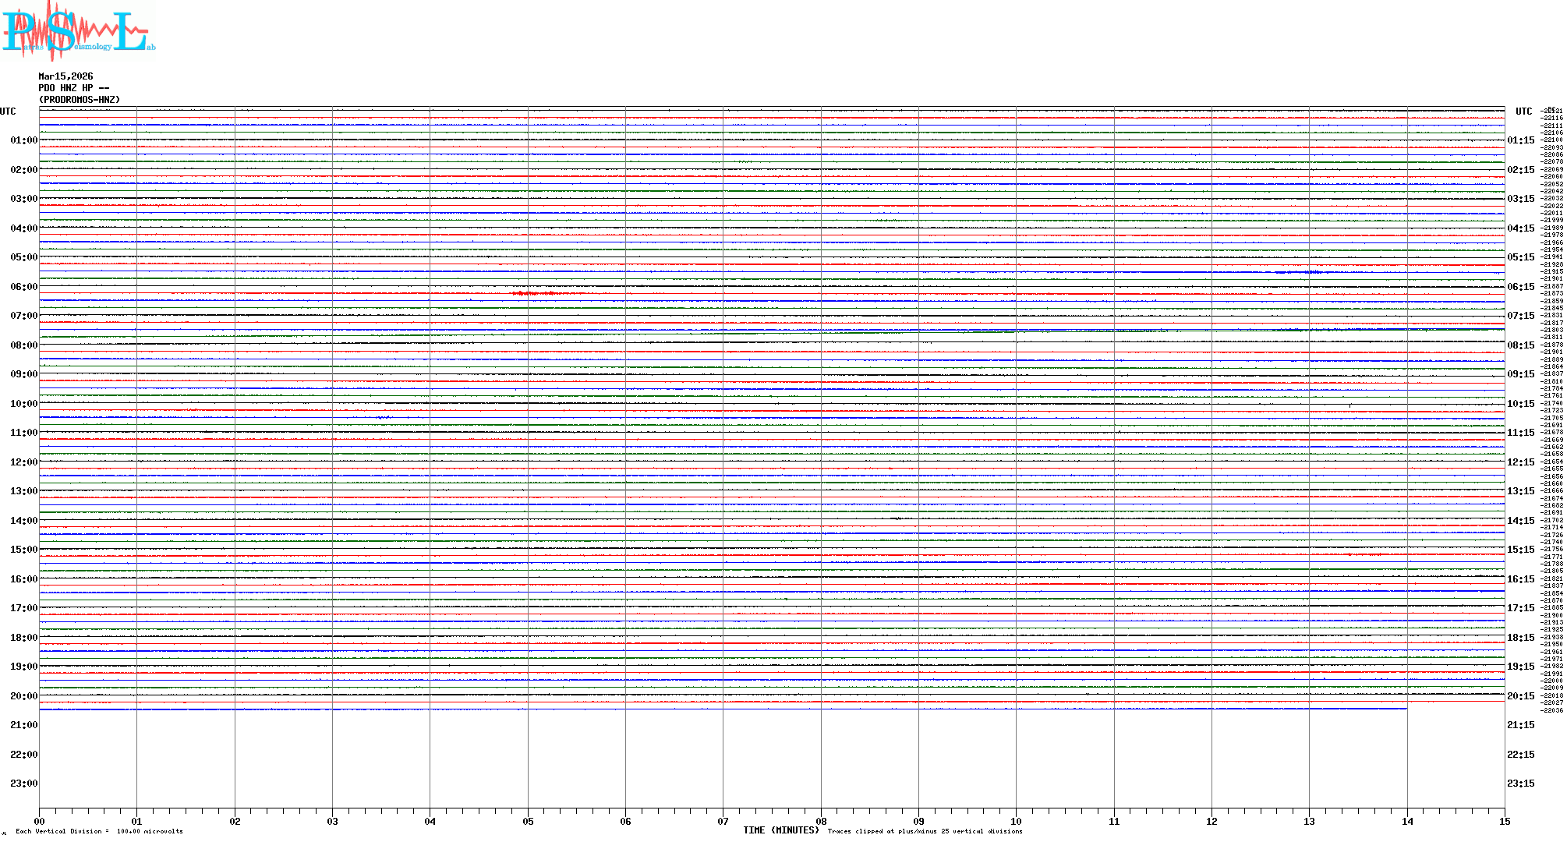Click the (PRODROMOS-HNZ) station name label
The image size is (1567, 842).
(x=80, y=100)
